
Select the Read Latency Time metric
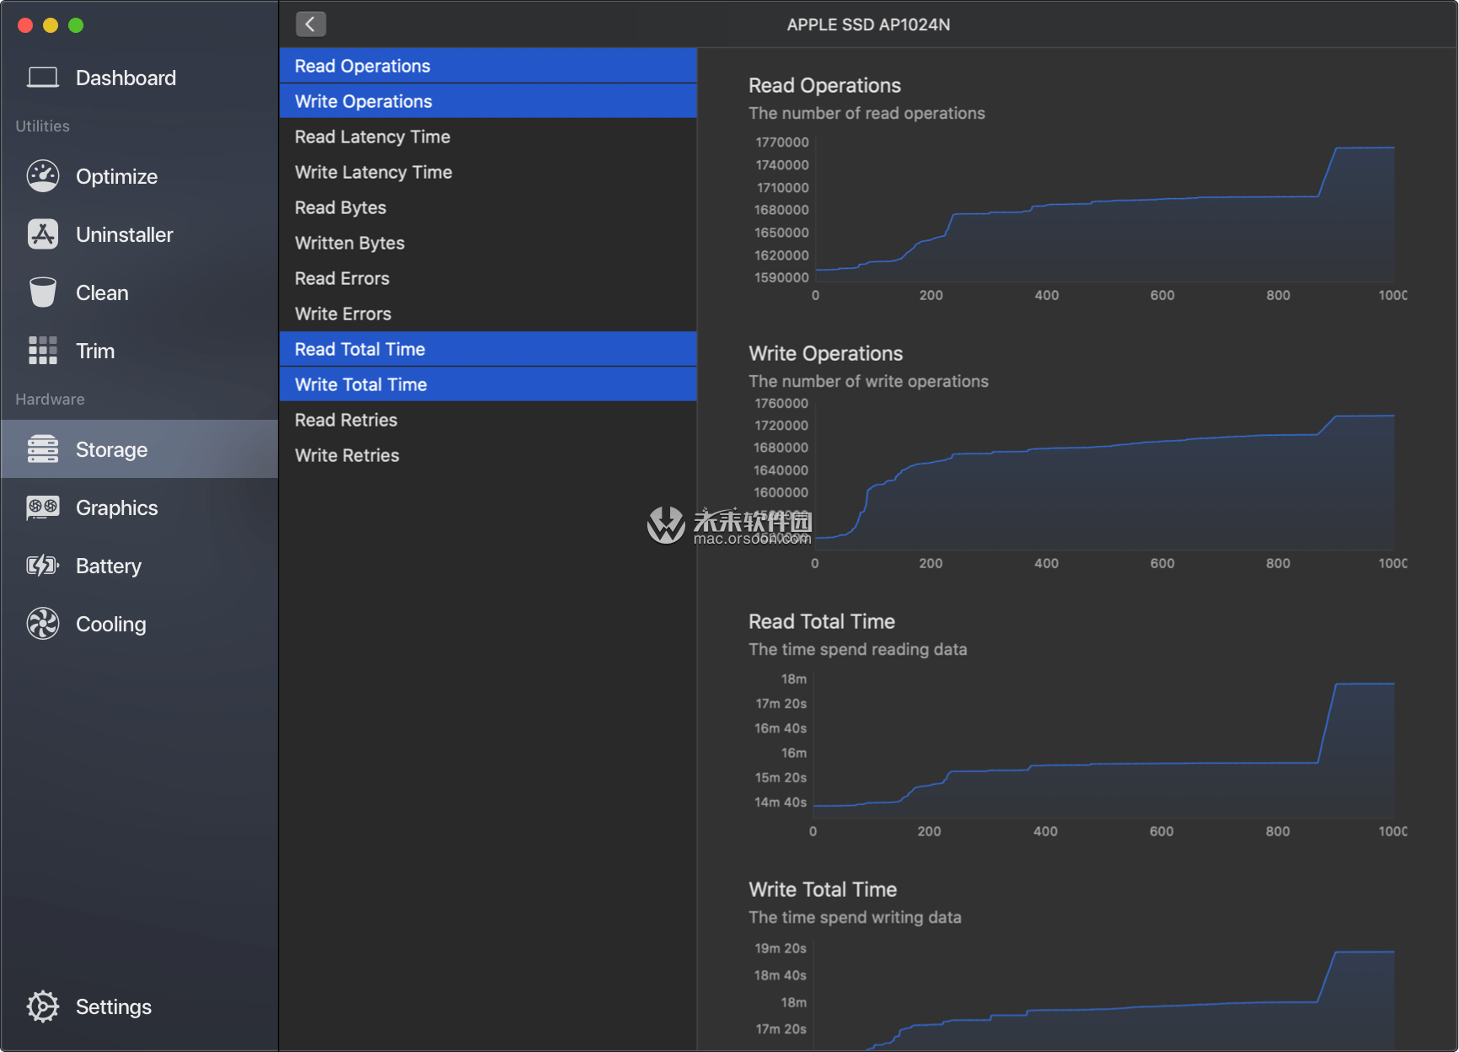coord(488,137)
